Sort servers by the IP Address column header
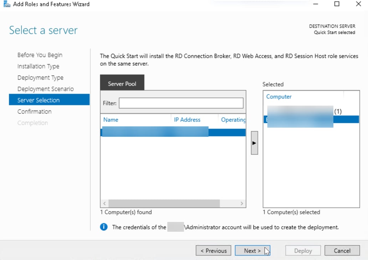This screenshot has width=368, height=260. pos(187,119)
